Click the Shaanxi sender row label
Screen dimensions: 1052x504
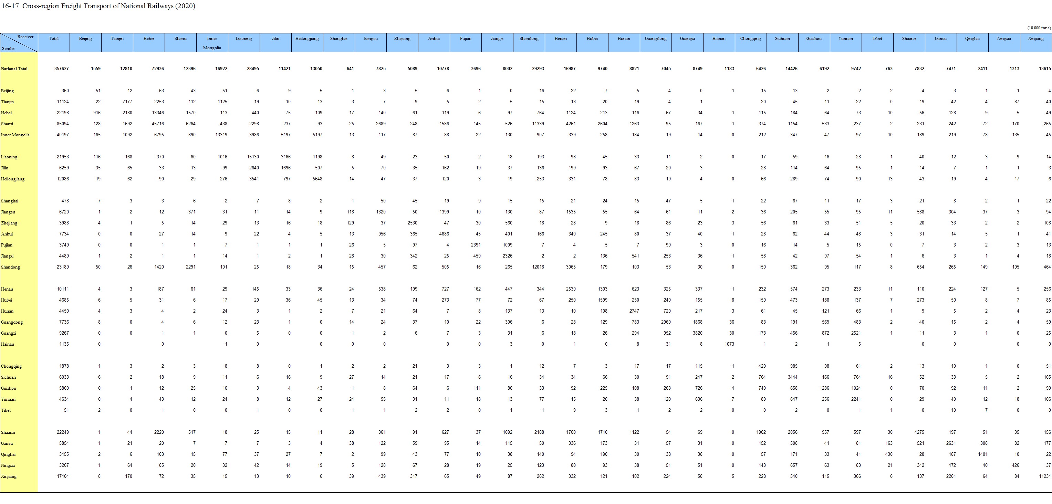click(8, 432)
